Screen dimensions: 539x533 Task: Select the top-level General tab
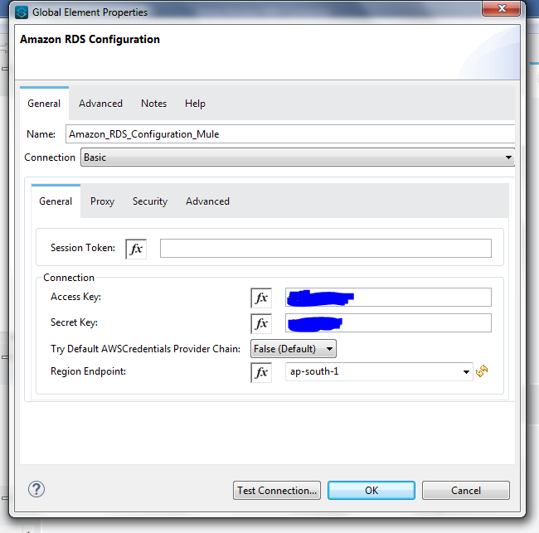click(x=44, y=104)
